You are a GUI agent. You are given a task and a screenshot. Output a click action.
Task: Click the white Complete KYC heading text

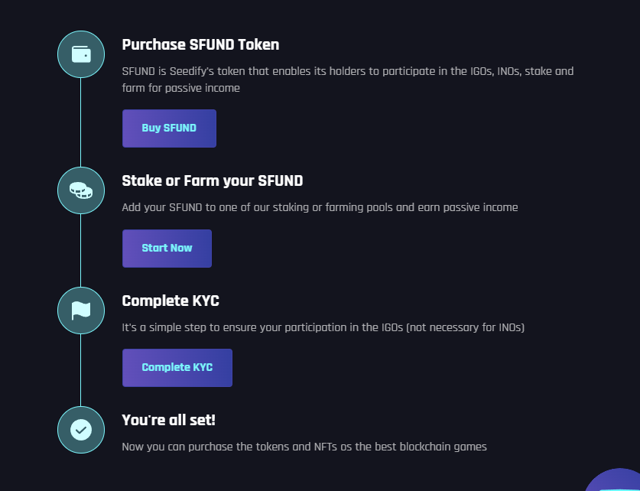tap(171, 301)
